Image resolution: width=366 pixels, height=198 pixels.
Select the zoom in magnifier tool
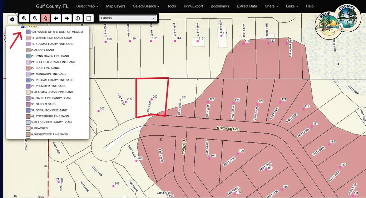(x=24, y=18)
